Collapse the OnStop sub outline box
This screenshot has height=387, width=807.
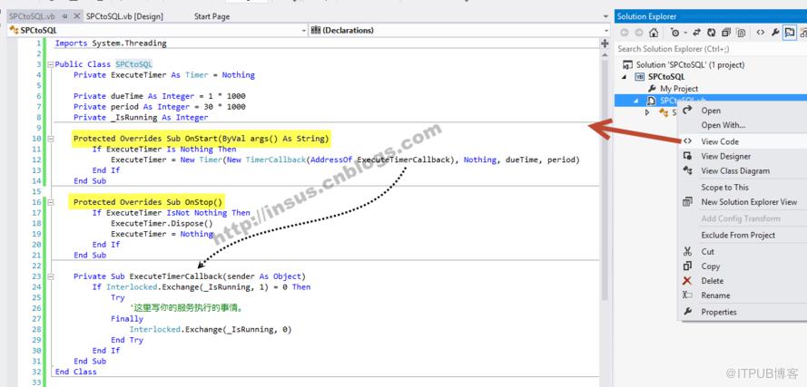tap(50, 202)
